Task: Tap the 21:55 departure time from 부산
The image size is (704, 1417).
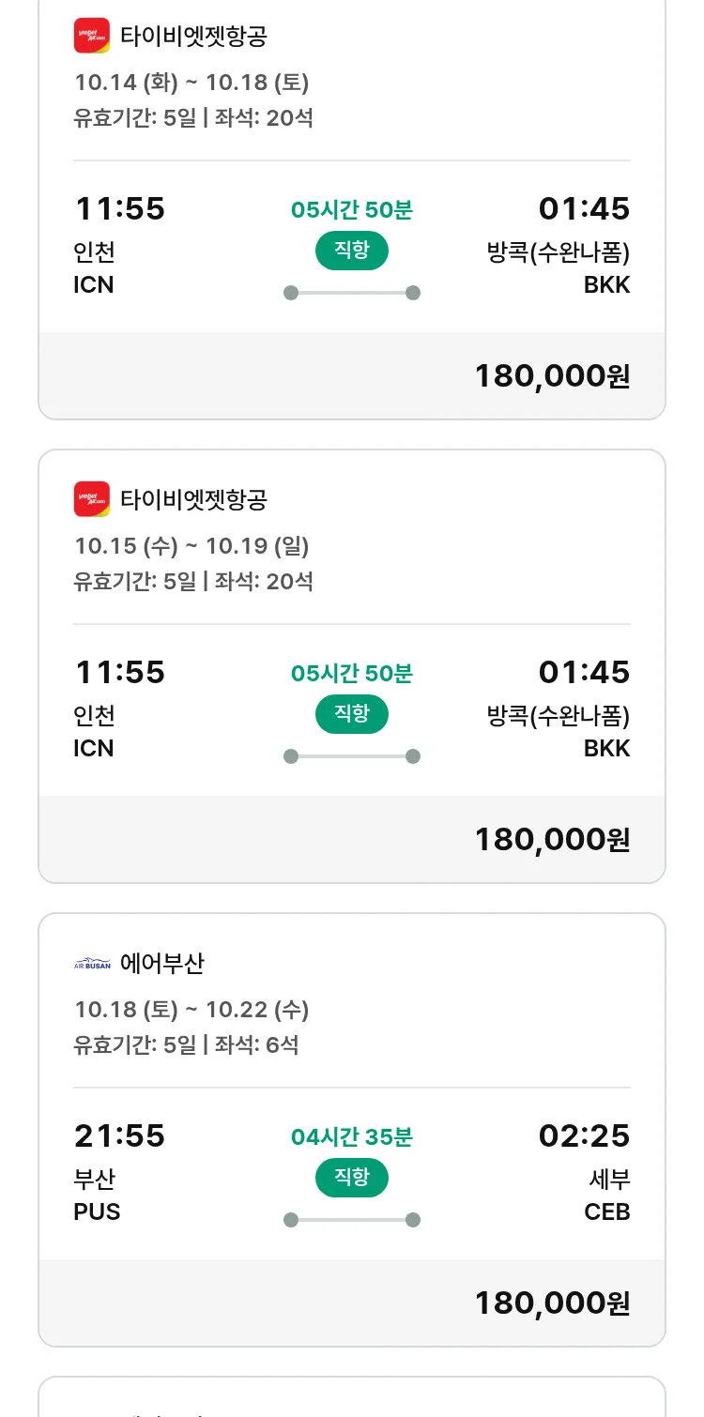Action: click(119, 1136)
